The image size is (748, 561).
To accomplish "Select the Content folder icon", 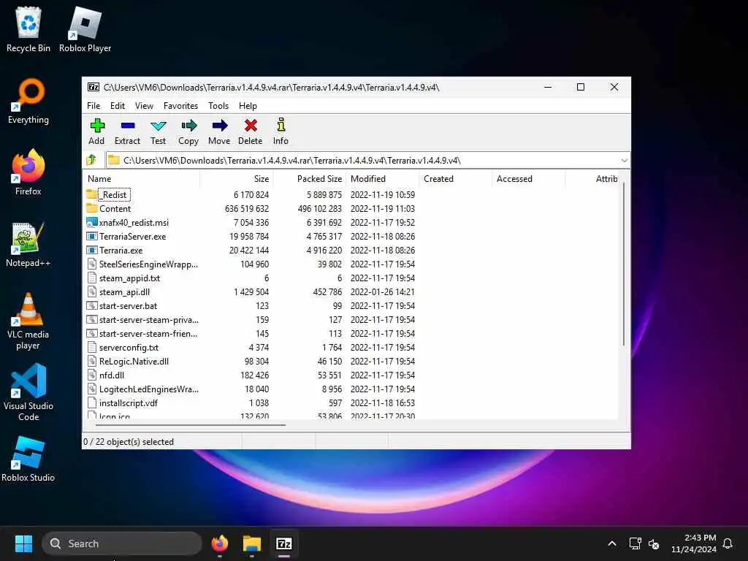I will click(91, 208).
